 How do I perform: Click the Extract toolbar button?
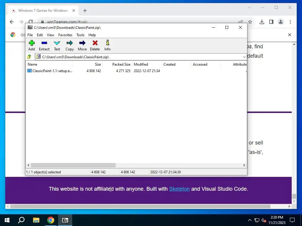44,45
